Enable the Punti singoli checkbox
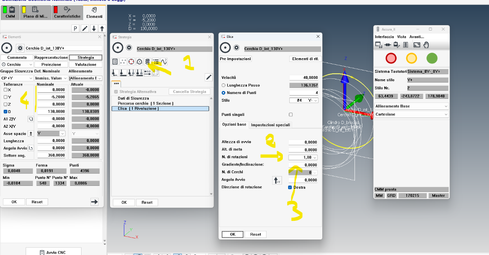 (x=291, y=115)
